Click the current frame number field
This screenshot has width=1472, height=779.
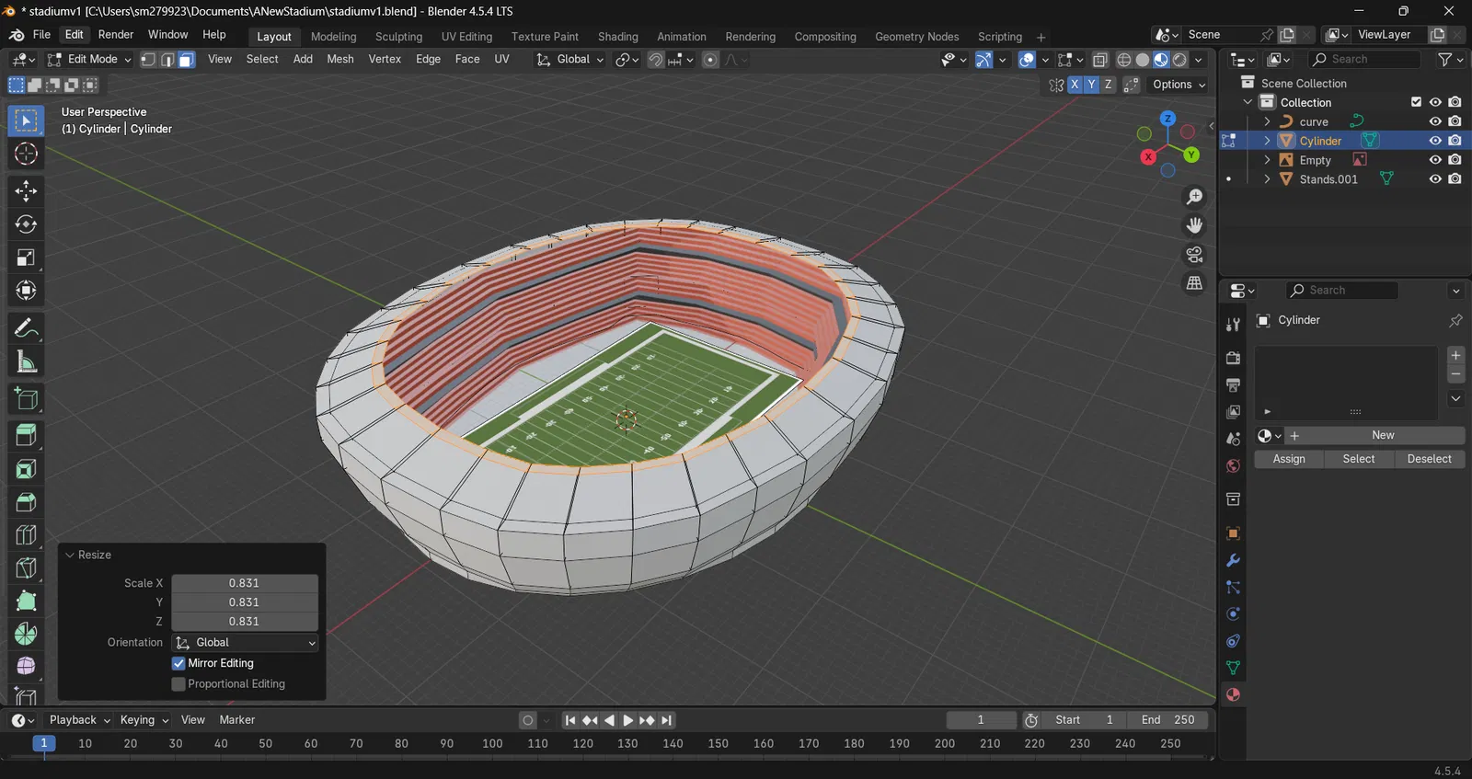pos(981,720)
